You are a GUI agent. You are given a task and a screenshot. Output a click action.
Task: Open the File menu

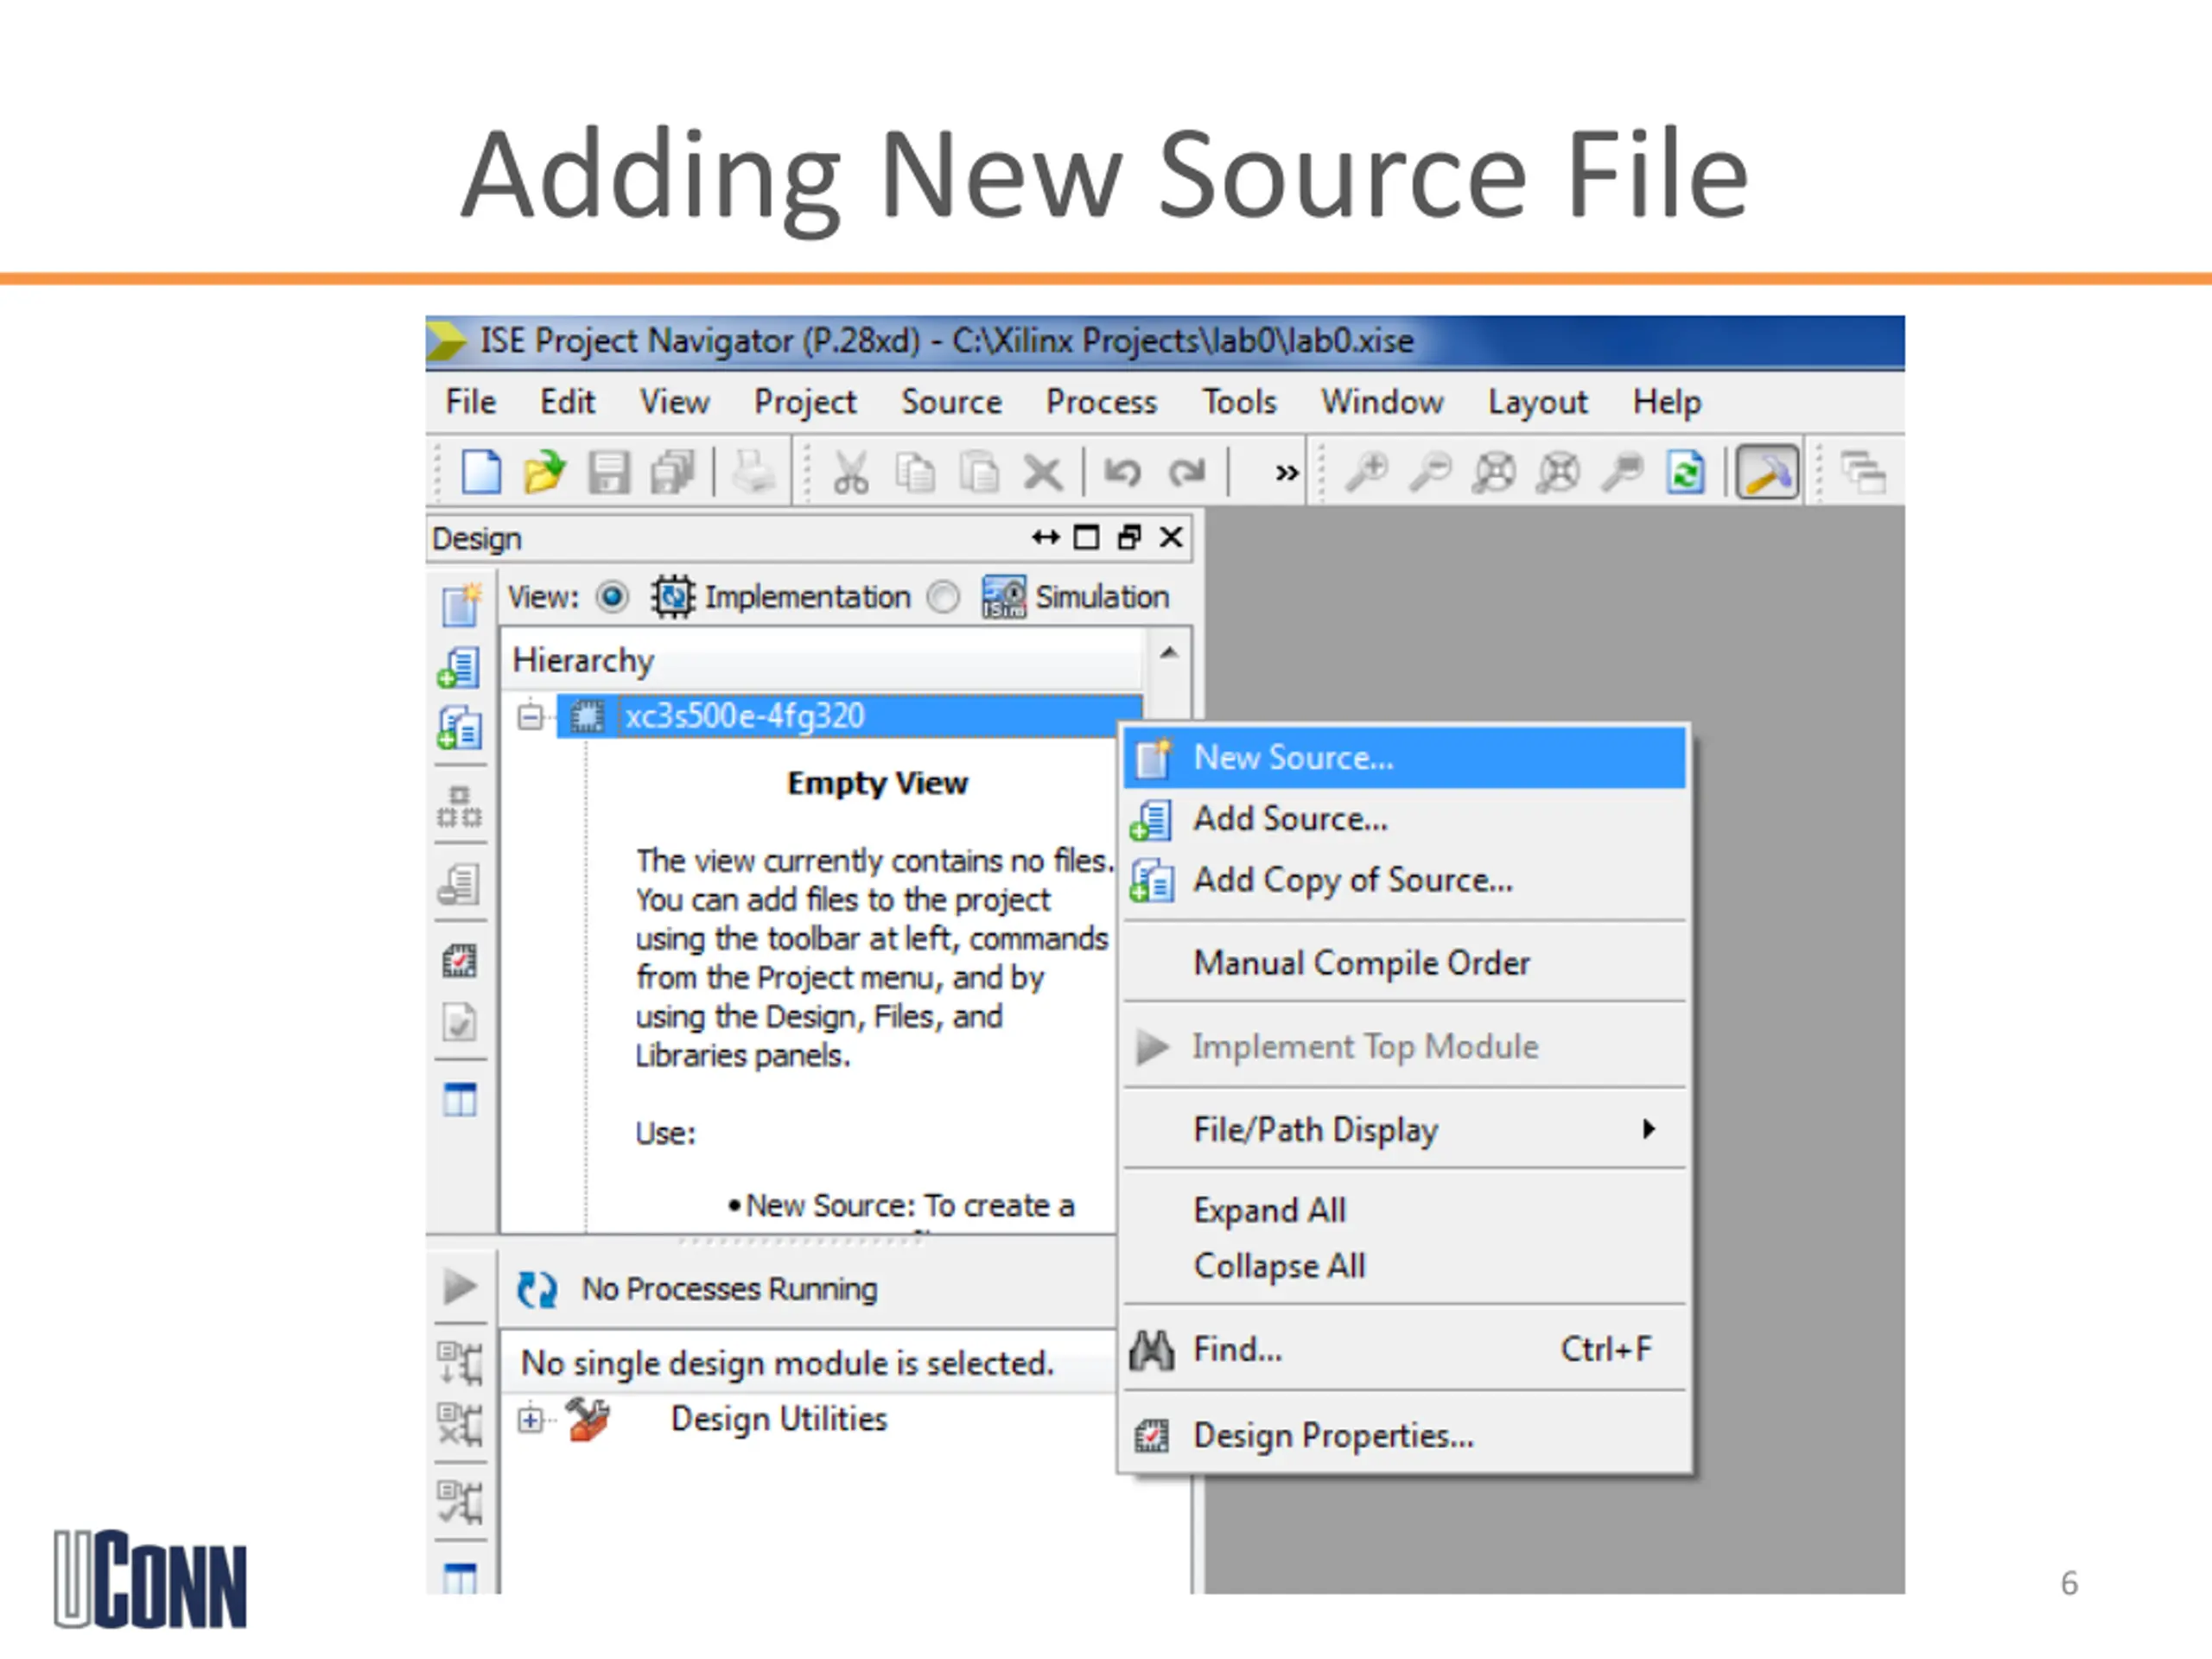[x=470, y=402]
